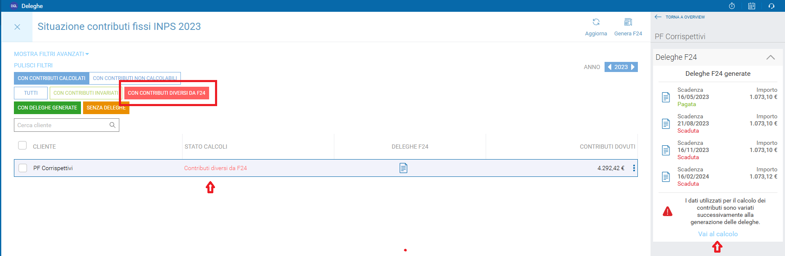Click the headset support icon
The width and height of the screenshot is (785, 256).
772,6
